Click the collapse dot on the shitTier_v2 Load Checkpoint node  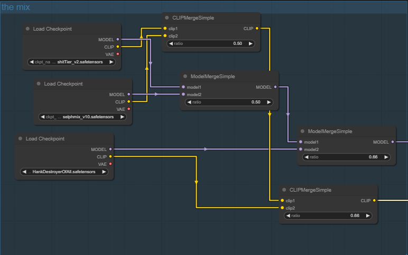coord(28,29)
